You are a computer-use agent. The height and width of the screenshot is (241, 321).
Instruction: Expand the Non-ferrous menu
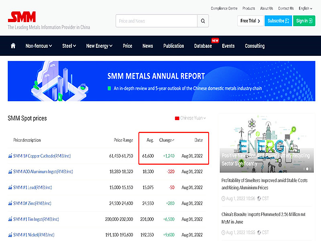pyautogui.click(x=39, y=46)
